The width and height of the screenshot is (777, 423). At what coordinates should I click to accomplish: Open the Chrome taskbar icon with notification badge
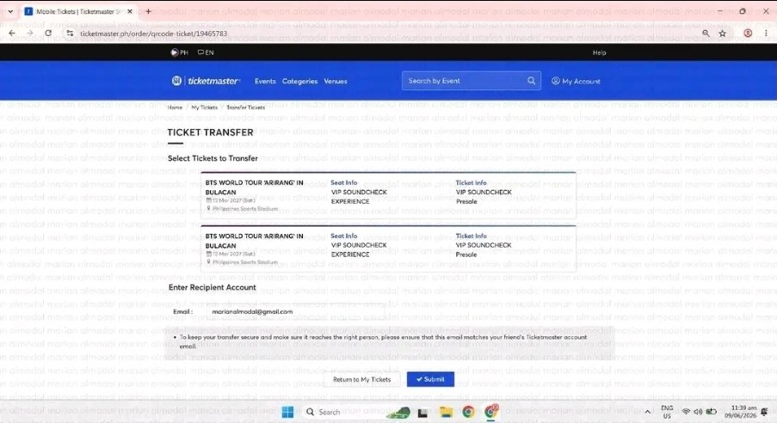[x=491, y=411]
